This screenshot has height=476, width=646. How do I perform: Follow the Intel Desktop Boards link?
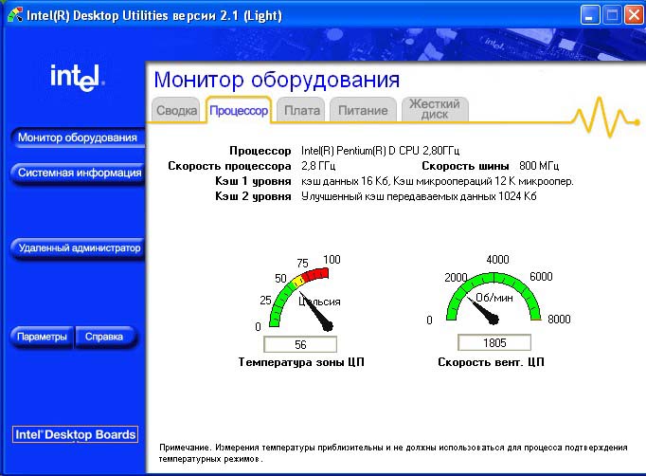[x=76, y=434]
